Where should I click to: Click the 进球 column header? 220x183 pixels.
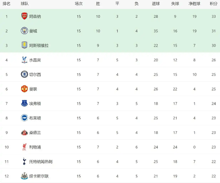click(156, 4)
